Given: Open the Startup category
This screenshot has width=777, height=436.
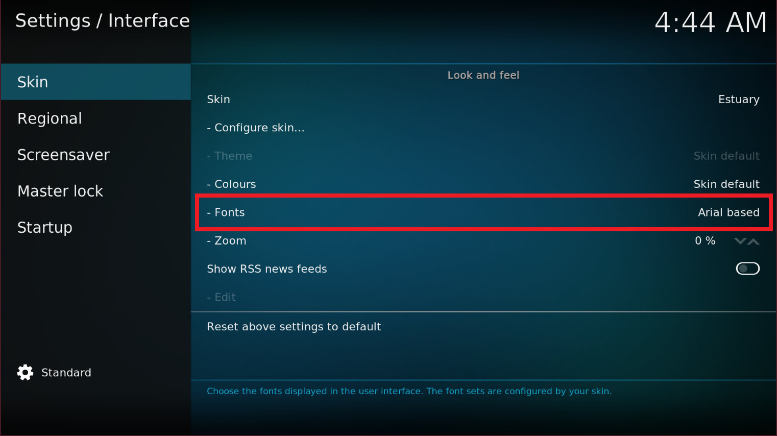Looking at the screenshot, I should 96,227.
